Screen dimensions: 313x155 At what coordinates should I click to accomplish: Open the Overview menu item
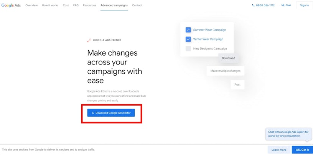31,5
